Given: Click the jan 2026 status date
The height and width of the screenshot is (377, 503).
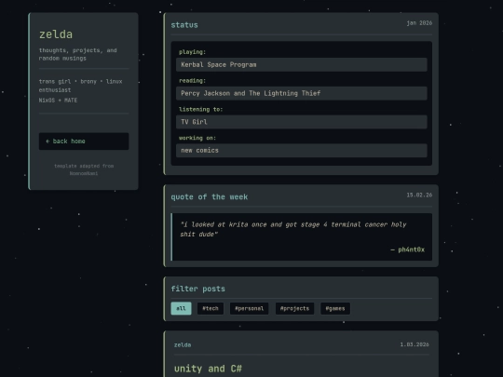Looking at the screenshot, I should point(419,23).
